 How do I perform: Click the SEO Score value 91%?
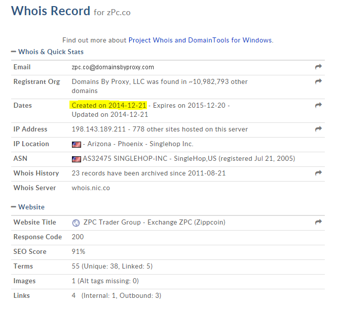point(79,251)
